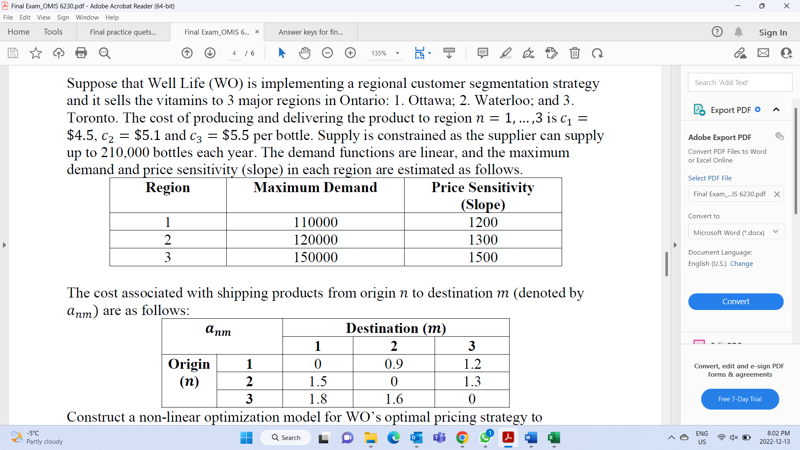Click the Print document icon
Viewport: 800px width, 450px height.
click(81, 53)
